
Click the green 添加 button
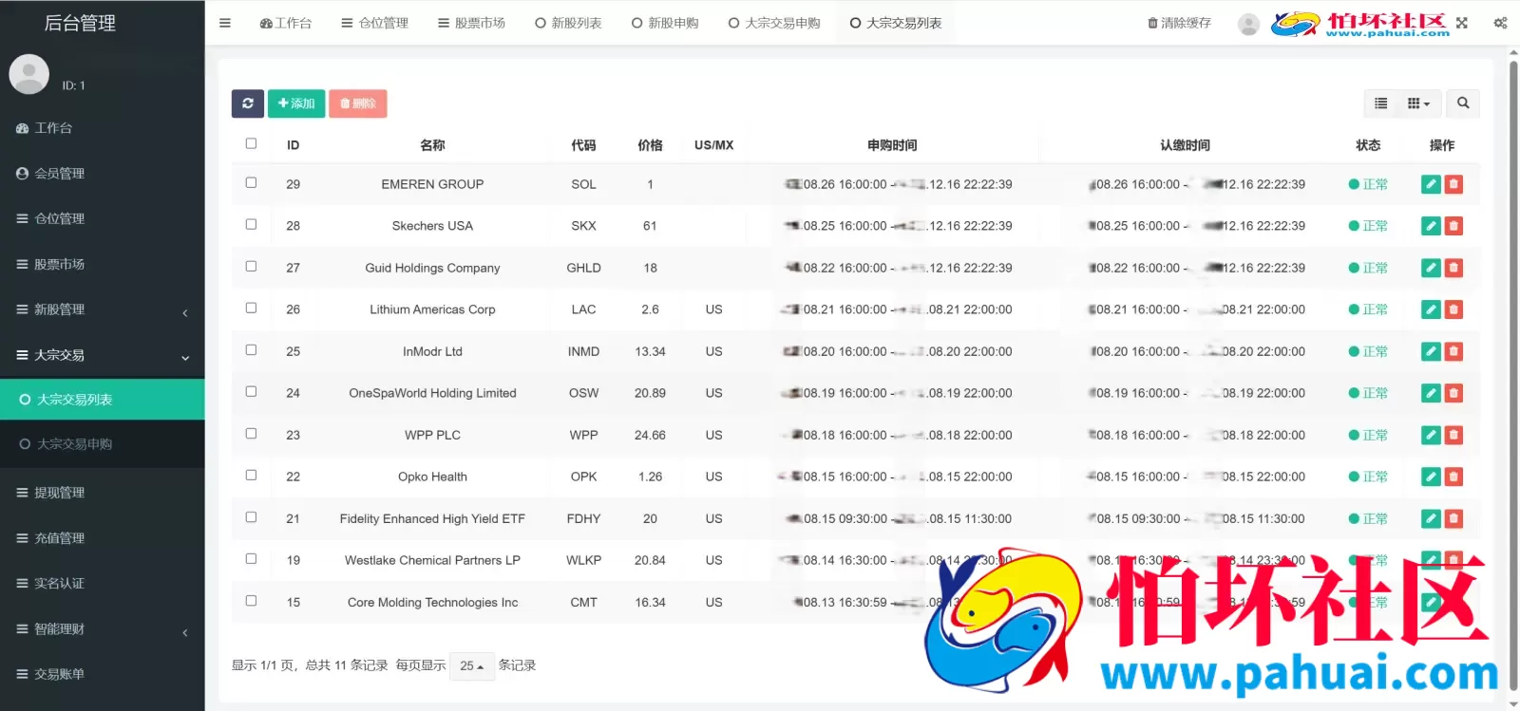296,103
